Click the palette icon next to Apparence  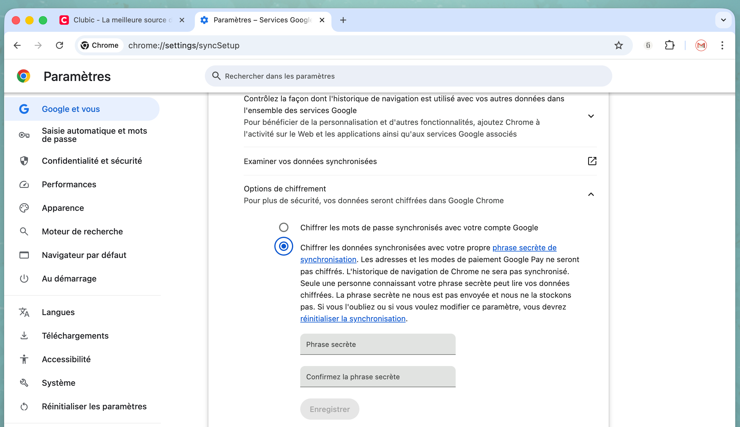[24, 208]
